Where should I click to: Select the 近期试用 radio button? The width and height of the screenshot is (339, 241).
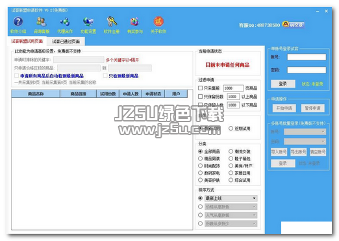click(231, 129)
